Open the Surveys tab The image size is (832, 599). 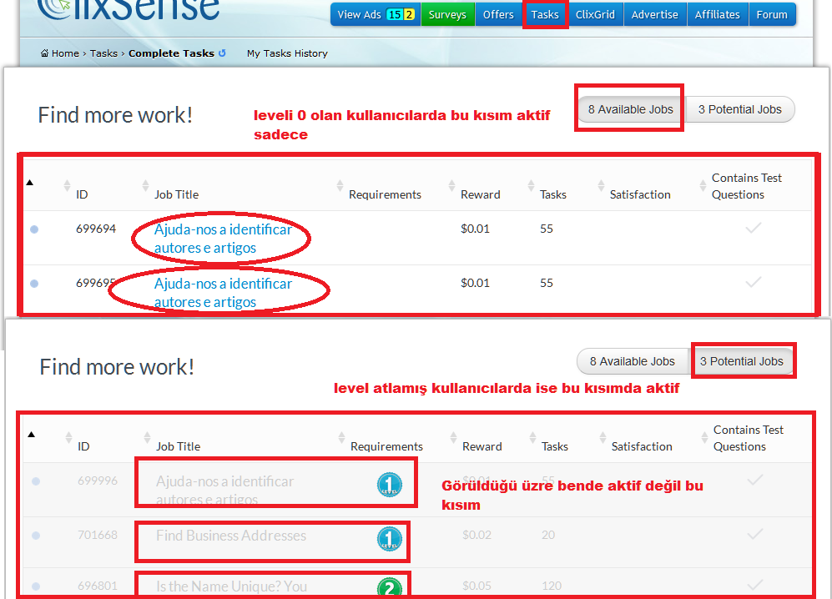448,14
